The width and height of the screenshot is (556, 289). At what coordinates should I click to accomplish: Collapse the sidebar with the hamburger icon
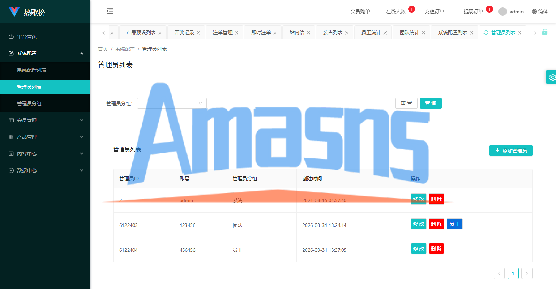tap(110, 11)
